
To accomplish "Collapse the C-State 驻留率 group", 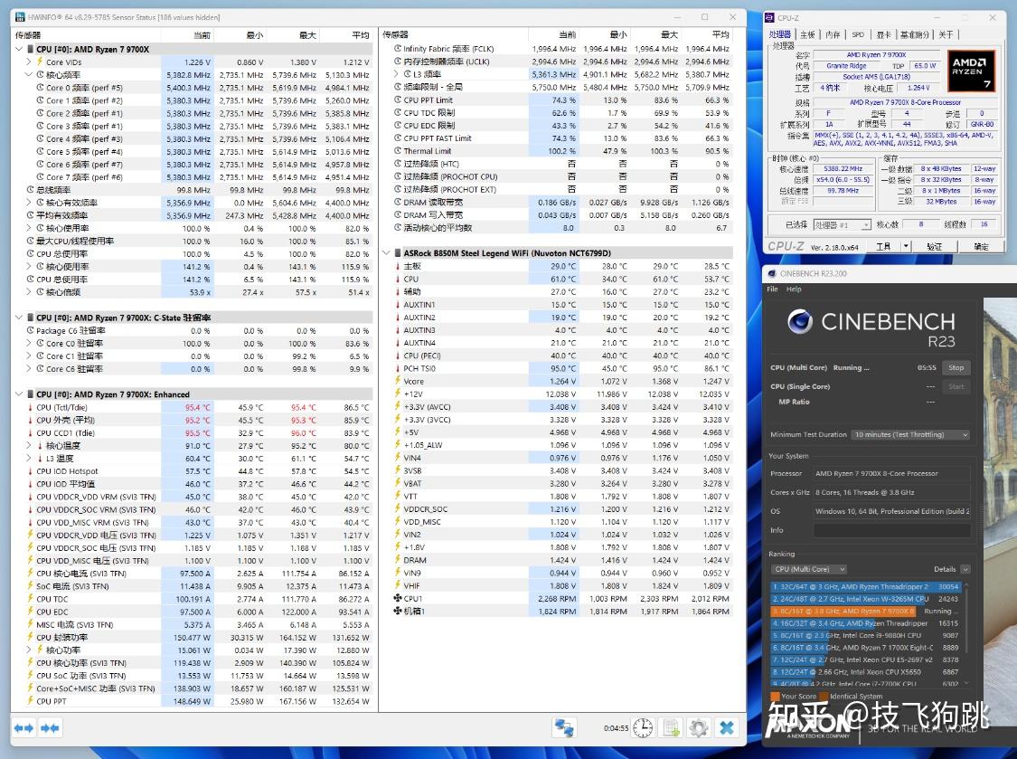I will click(x=19, y=318).
